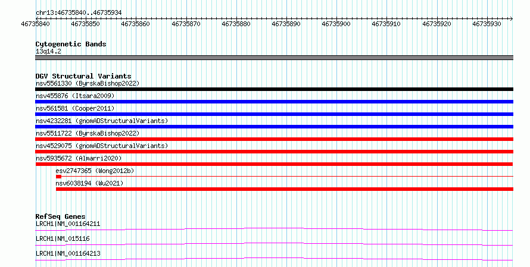Viewport: 530px width, 267px height.
Task: Select the RefSeq Genes track title
Action: pyautogui.click(x=61, y=216)
